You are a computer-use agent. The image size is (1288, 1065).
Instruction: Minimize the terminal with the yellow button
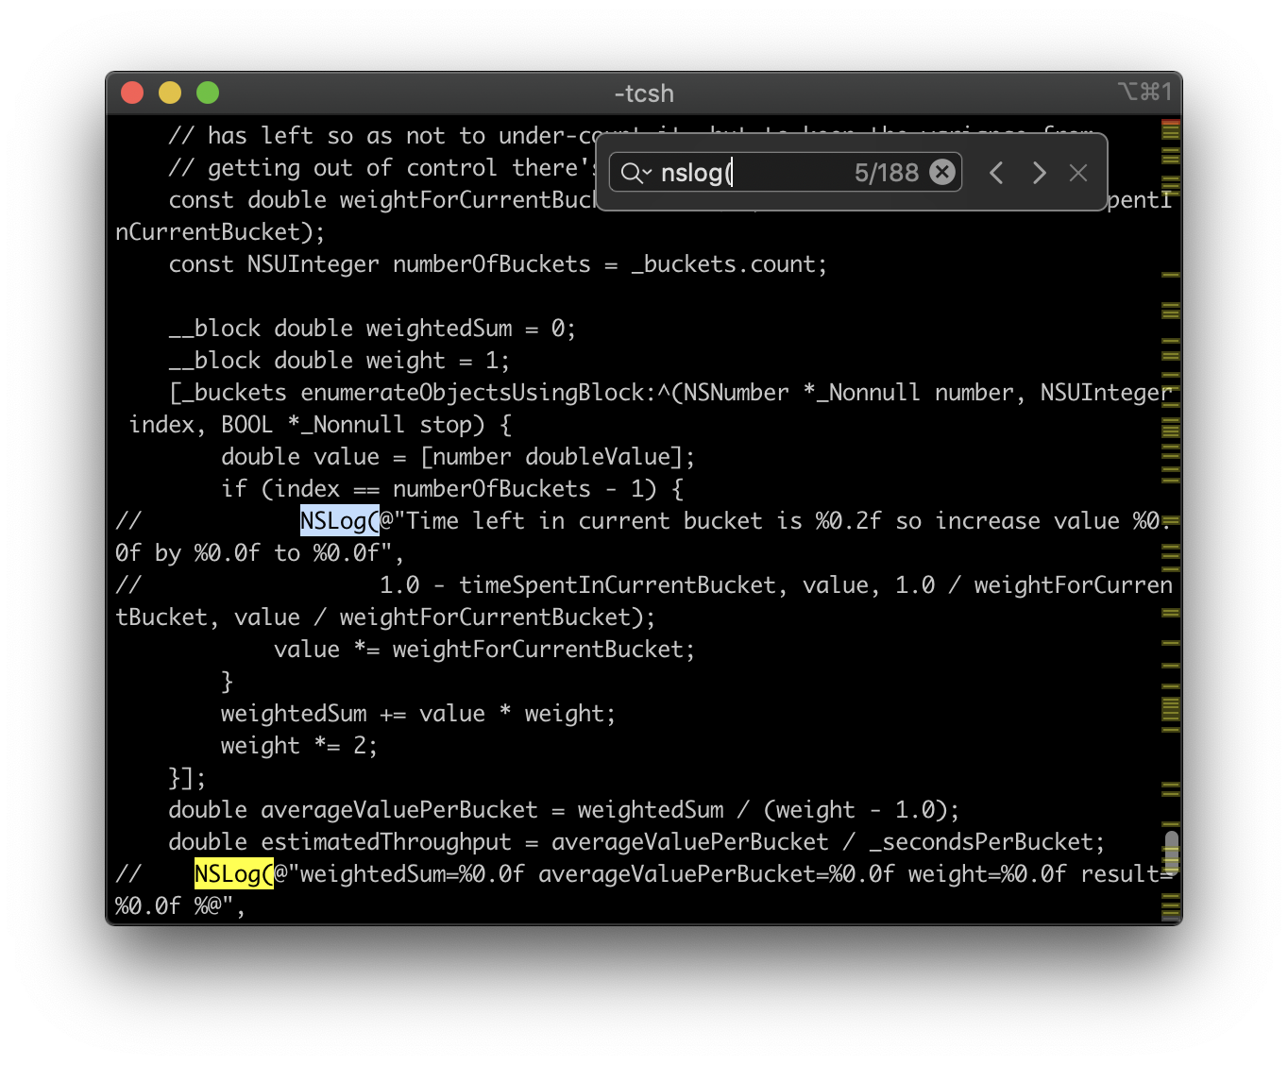click(170, 93)
